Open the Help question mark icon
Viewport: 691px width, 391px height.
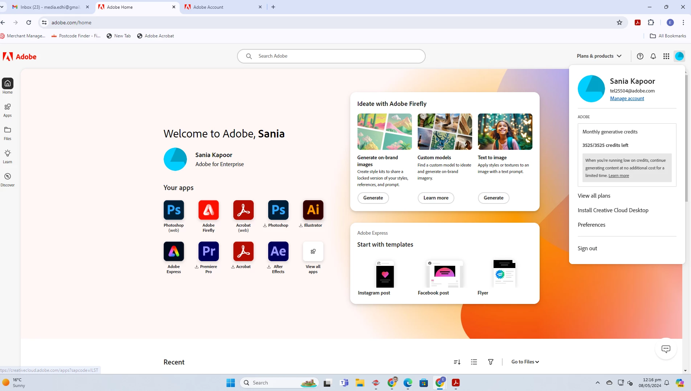(x=640, y=56)
